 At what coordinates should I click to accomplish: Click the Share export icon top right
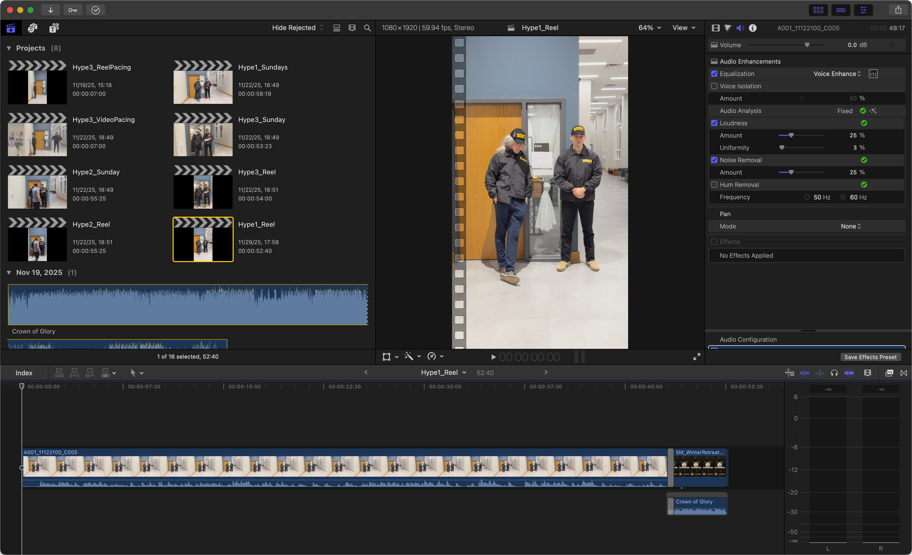click(898, 10)
